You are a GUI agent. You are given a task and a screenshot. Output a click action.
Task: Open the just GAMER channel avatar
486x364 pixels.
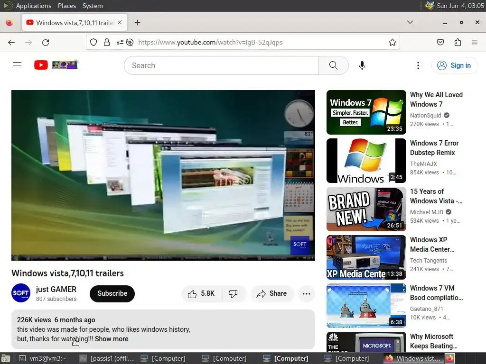click(x=21, y=293)
